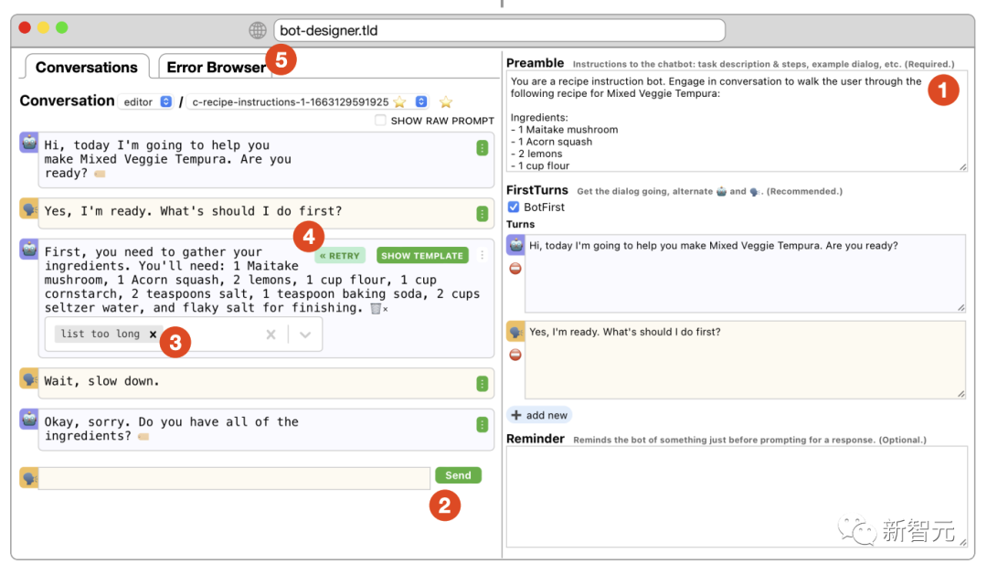This screenshot has width=987, height=574.
Task: Click the globe icon beside the address bar
Action: [258, 30]
